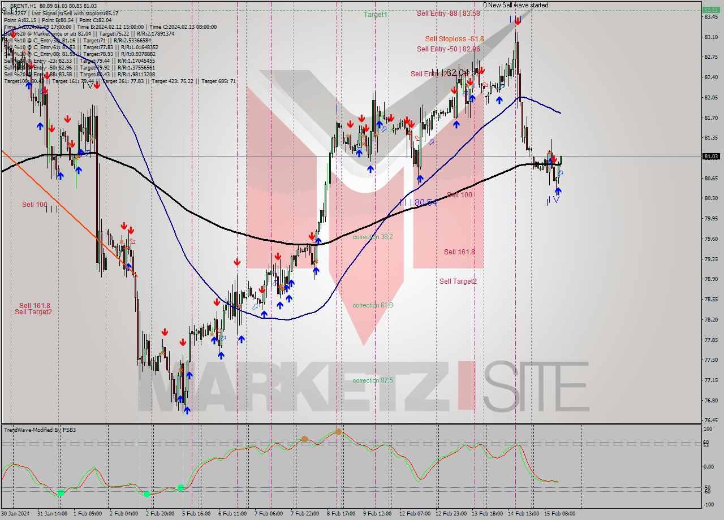Click the orange 'Sell Stoploss -61.8' label
724x520 pixels.
(455, 38)
